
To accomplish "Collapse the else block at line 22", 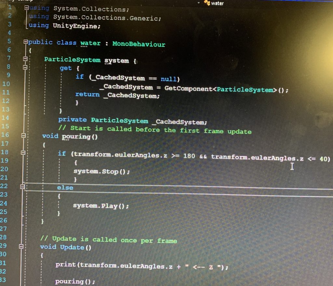I will tap(22, 187).
